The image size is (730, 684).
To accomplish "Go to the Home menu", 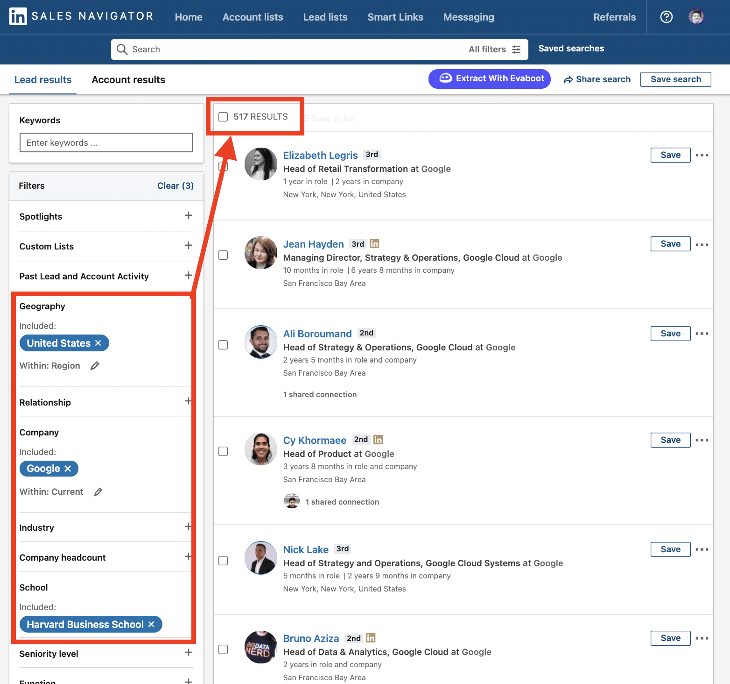I will (189, 17).
